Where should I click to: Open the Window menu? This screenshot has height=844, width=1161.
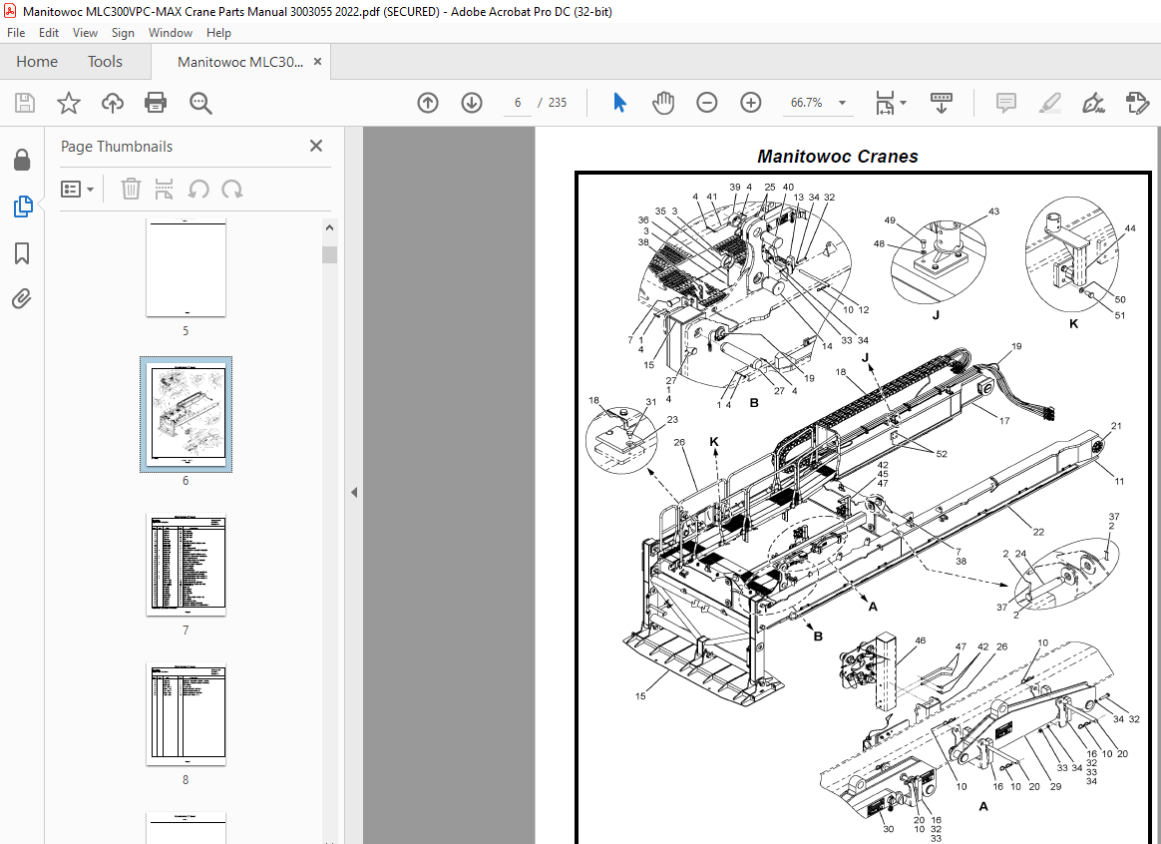(x=171, y=33)
